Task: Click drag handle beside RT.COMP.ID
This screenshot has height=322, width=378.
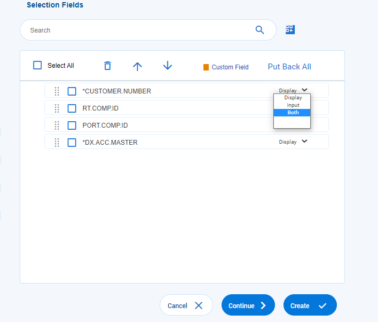Action: (x=57, y=108)
